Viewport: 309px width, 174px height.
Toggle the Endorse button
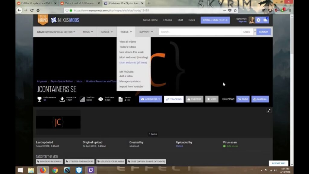[x=194, y=99]
